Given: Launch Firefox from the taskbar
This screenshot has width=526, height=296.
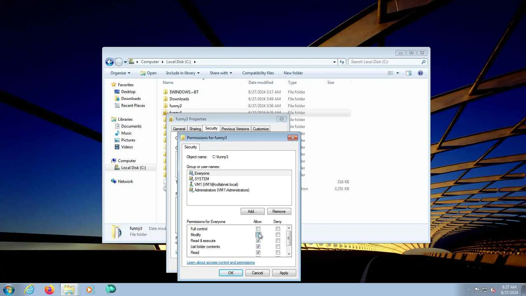Looking at the screenshot, I should (x=50, y=289).
